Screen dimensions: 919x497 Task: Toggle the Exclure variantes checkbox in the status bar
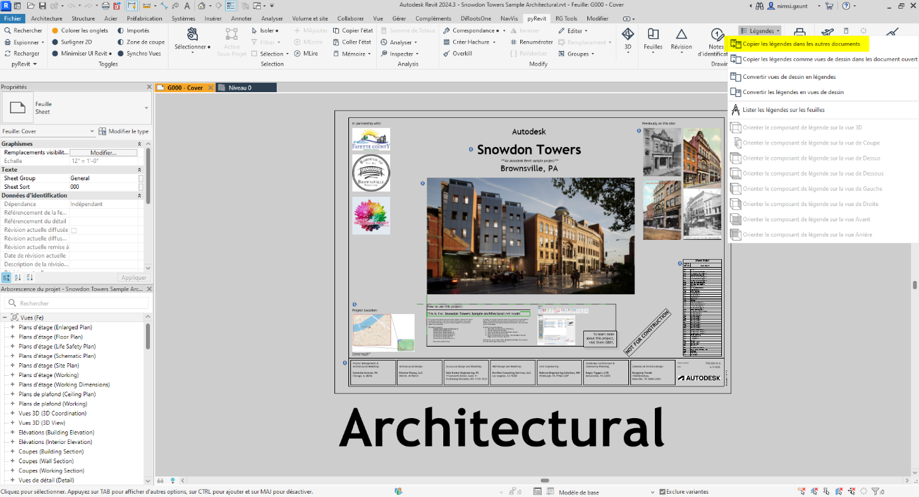point(662,492)
